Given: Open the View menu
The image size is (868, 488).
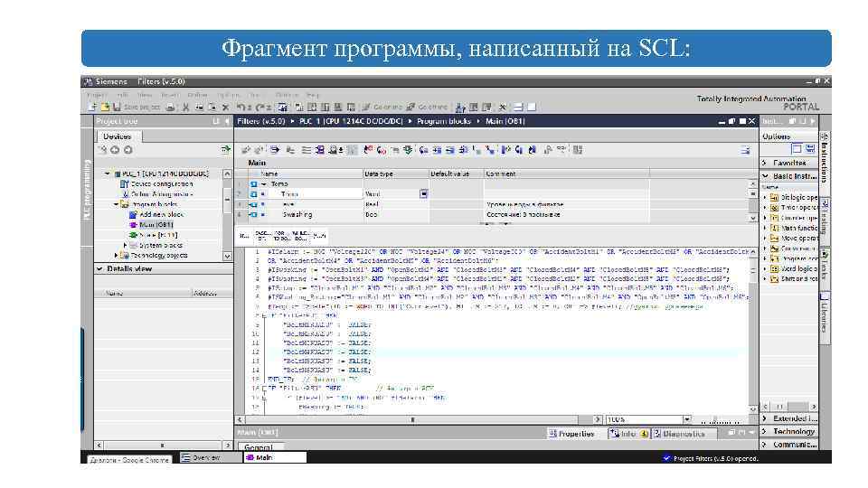Looking at the screenshot, I should coord(145,95).
